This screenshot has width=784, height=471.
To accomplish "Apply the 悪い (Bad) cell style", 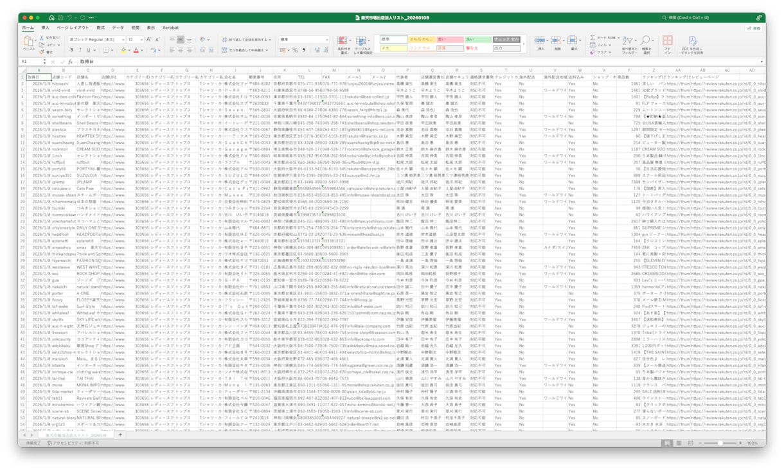I will 450,39.
